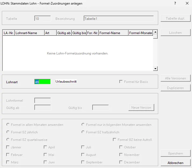
Task: Click the Formel-Monate column header
Action: pyautogui.click(x=141, y=33)
